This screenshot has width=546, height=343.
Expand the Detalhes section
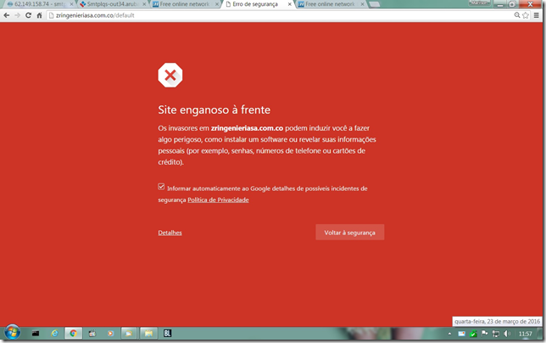pos(170,233)
